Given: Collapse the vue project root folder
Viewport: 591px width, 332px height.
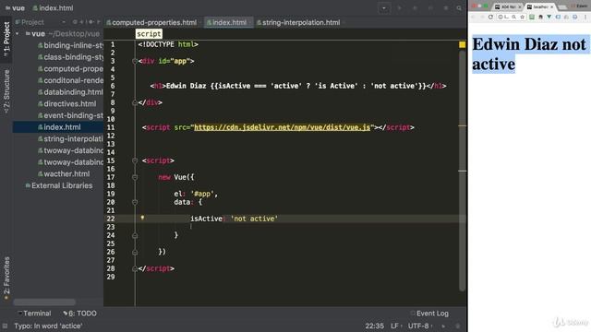Looking at the screenshot, I should 17,34.
